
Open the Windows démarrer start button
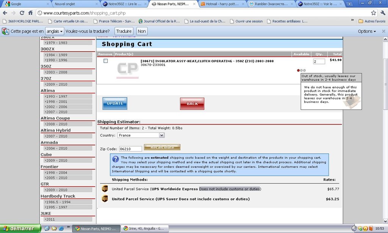pos(20,228)
